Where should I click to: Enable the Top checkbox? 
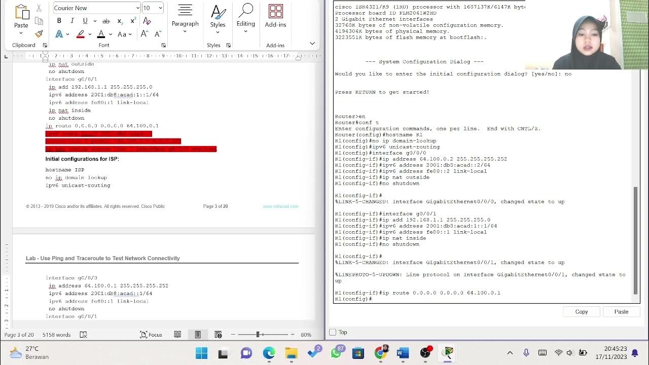click(333, 333)
